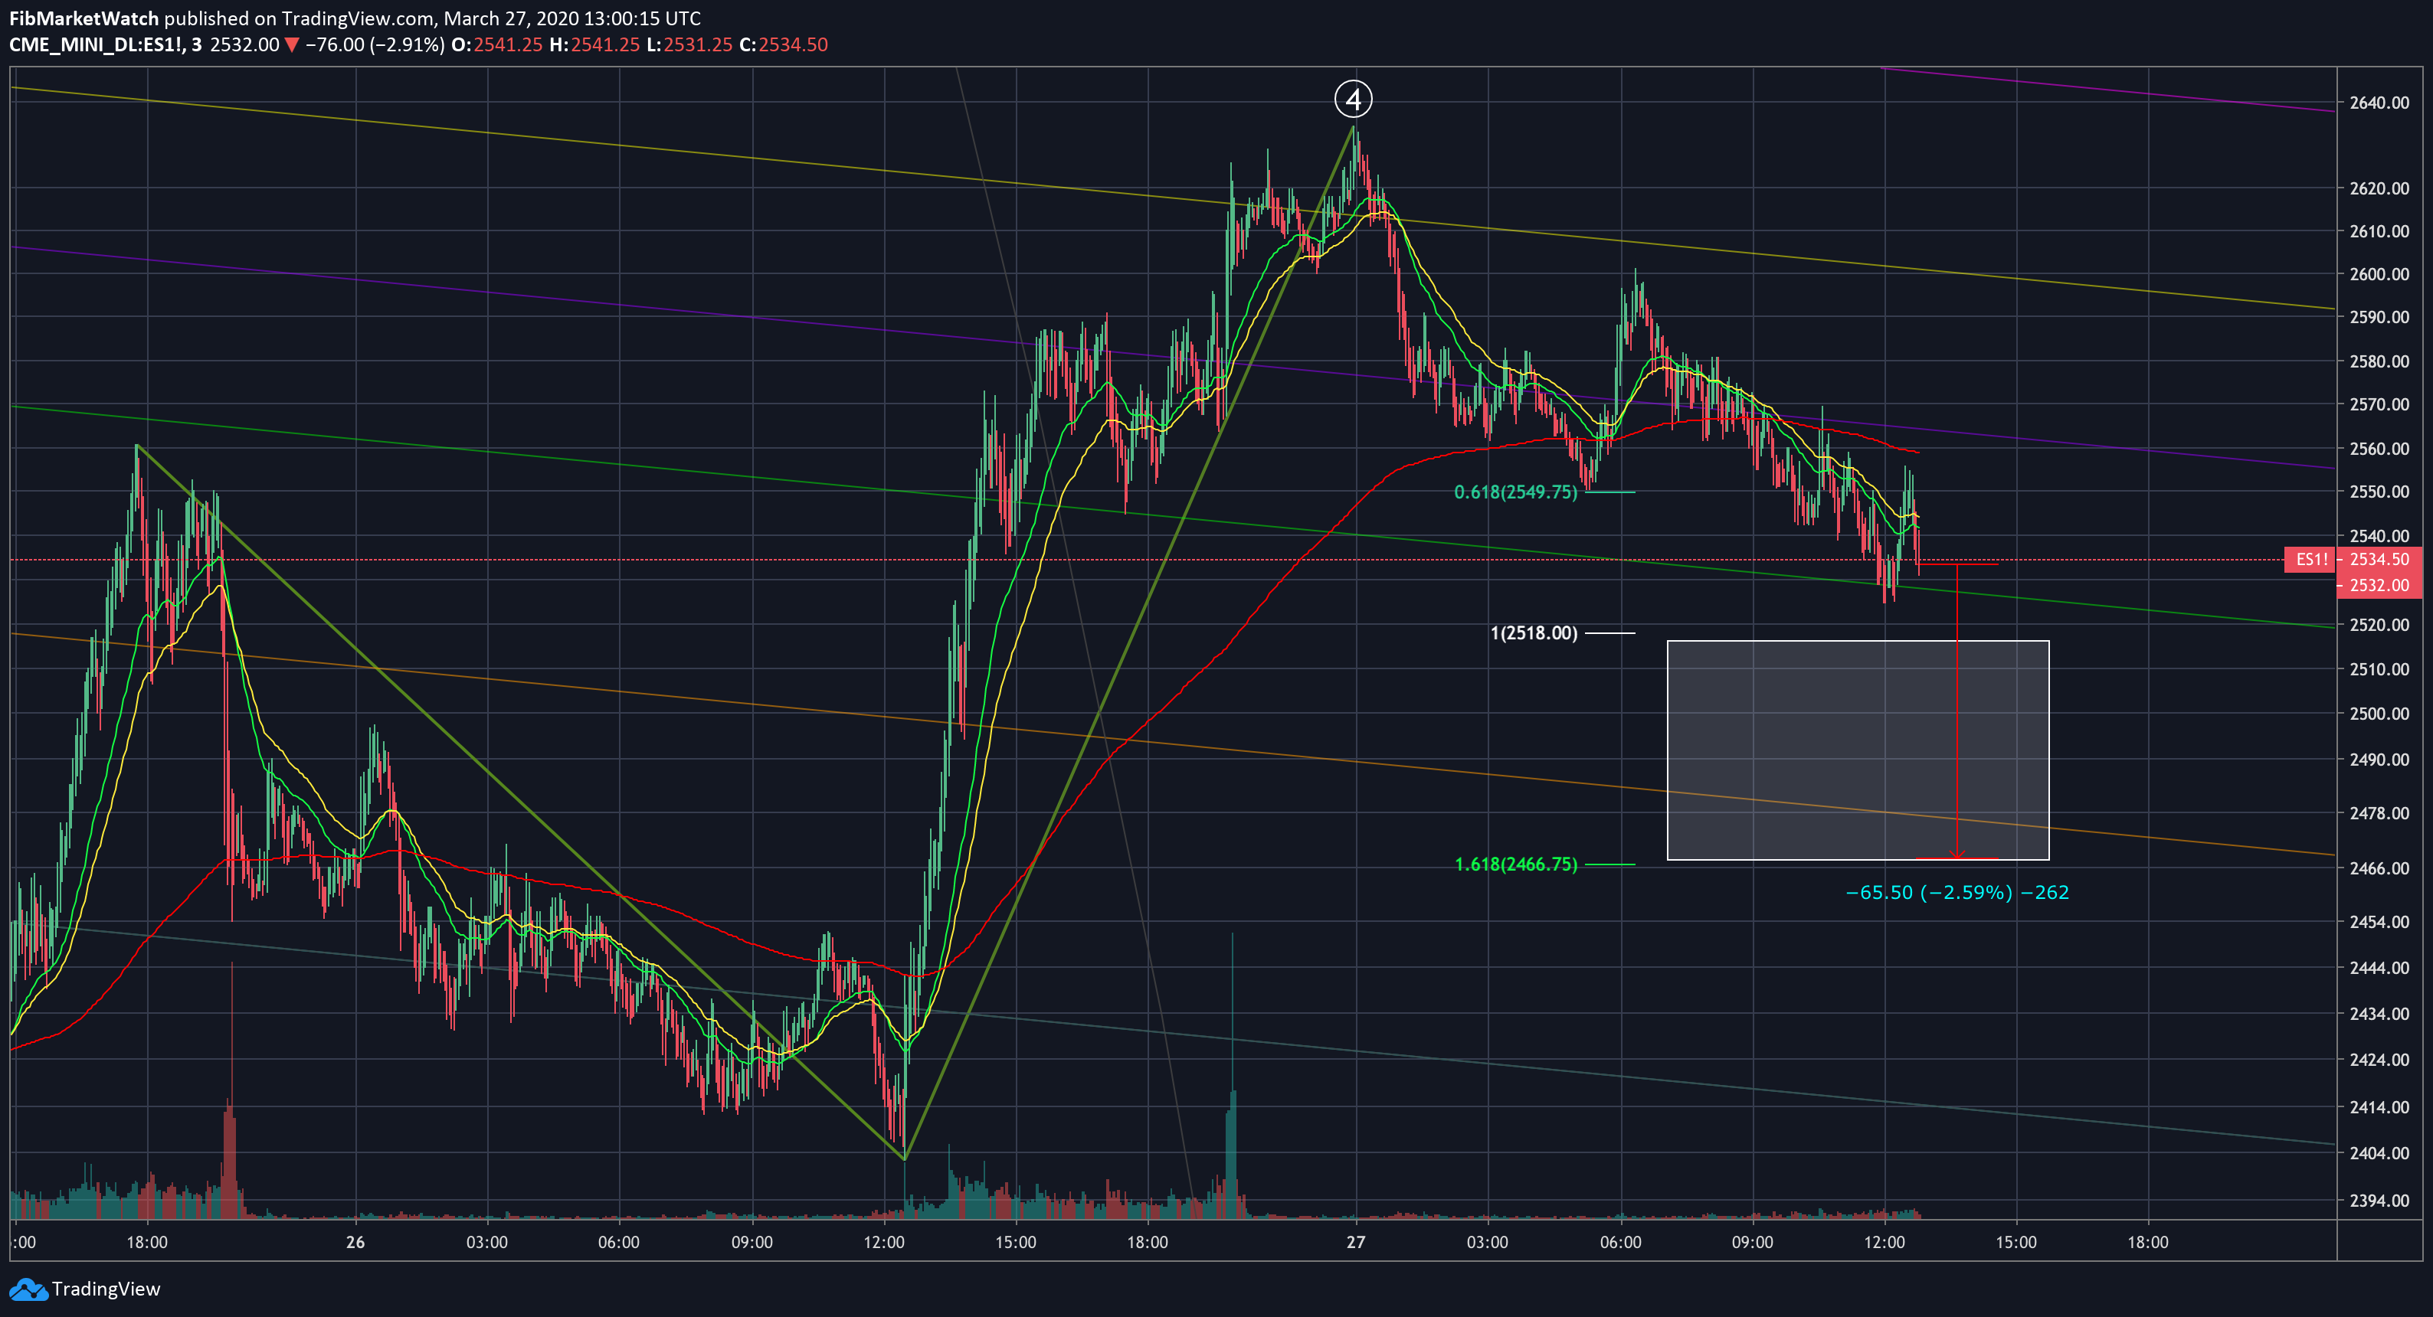Select the 1.618(2466.75) Fibonacci label
This screenshot has height=1317, width=2433.
[x=1515, y=864]
